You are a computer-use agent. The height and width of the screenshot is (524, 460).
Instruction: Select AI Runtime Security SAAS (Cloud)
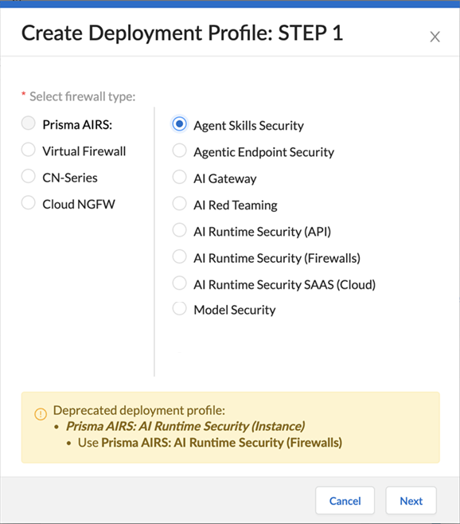click(x=179, y=283)
